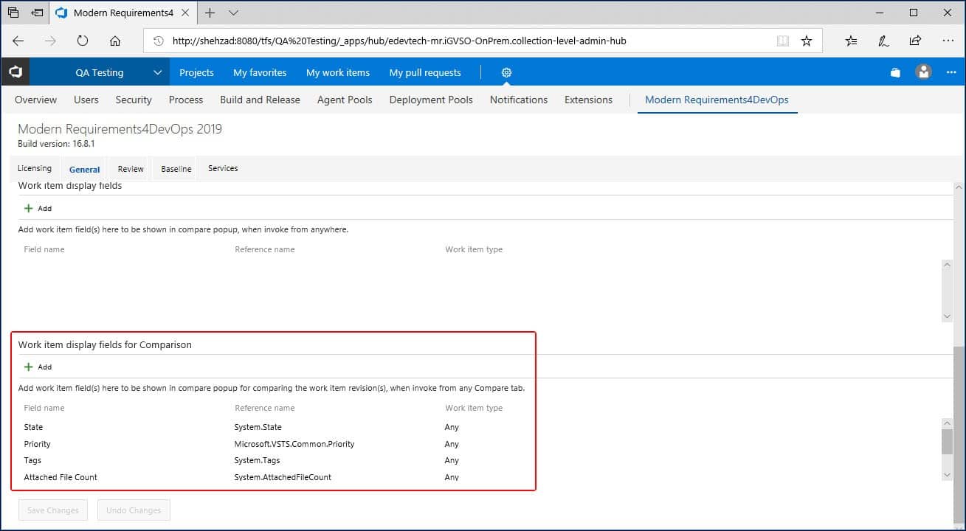This screenshot has height=531, width=966.
Task: Click the browser address bar URL
Action: point(399,41)
